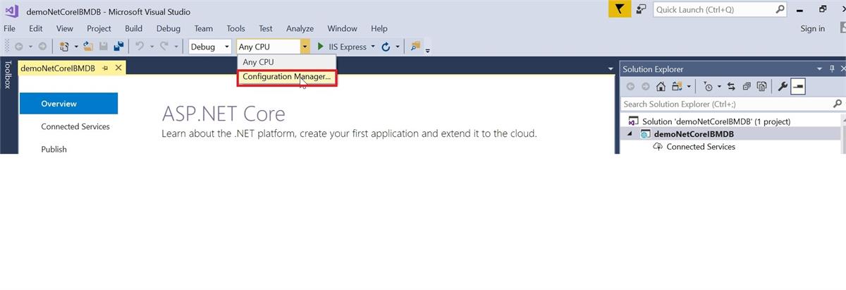Open the Debug menu
The height and width of the screenshot is (290, 846).
click(168, 28)
